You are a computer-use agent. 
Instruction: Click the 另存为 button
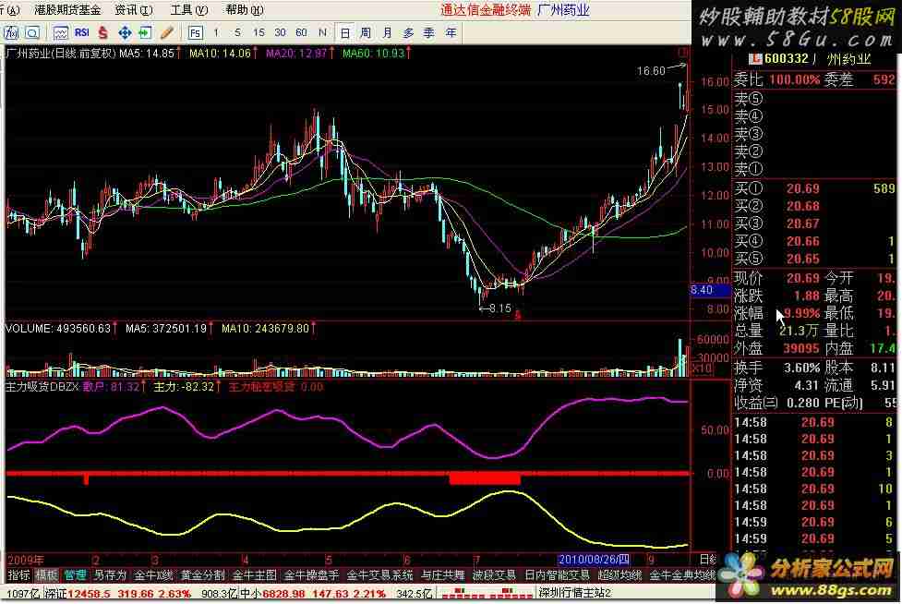pos(110,574)
